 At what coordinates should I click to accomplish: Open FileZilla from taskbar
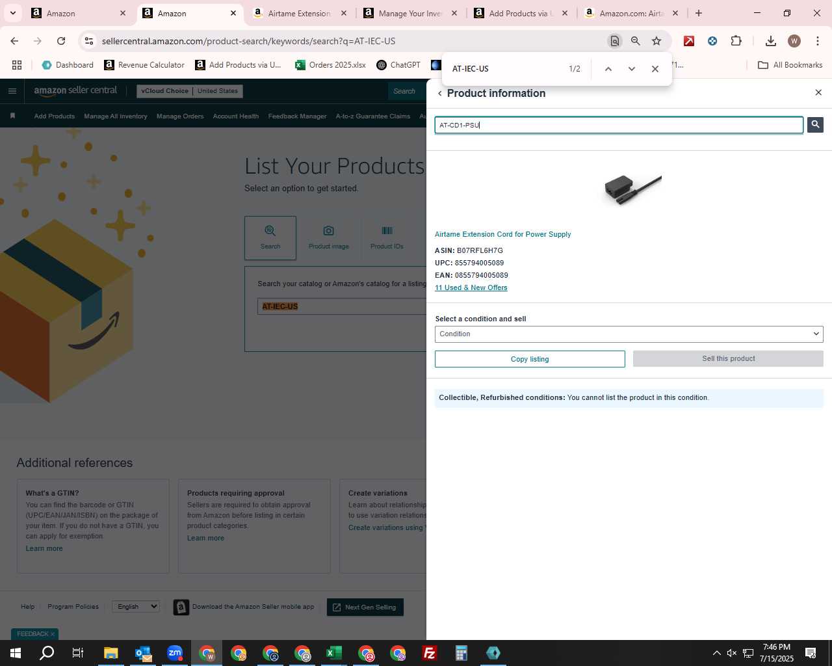point(430,653)
